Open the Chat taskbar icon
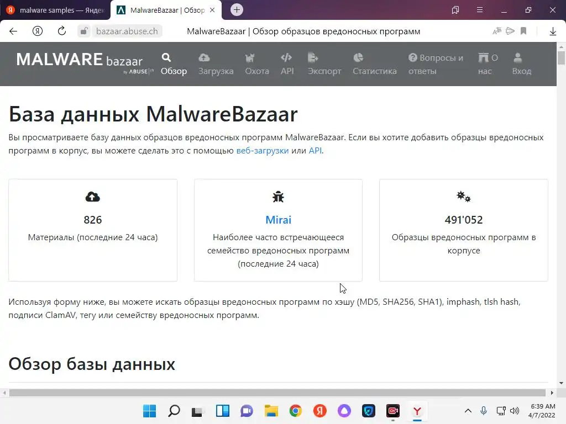This screenshot has height=424, width=566. pyautogui.click(x=247, y=411)
